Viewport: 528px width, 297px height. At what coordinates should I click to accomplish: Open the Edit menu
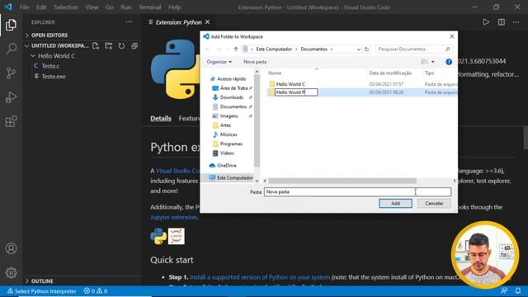41,7
